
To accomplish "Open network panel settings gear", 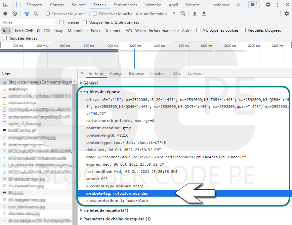I will point(287,14).
